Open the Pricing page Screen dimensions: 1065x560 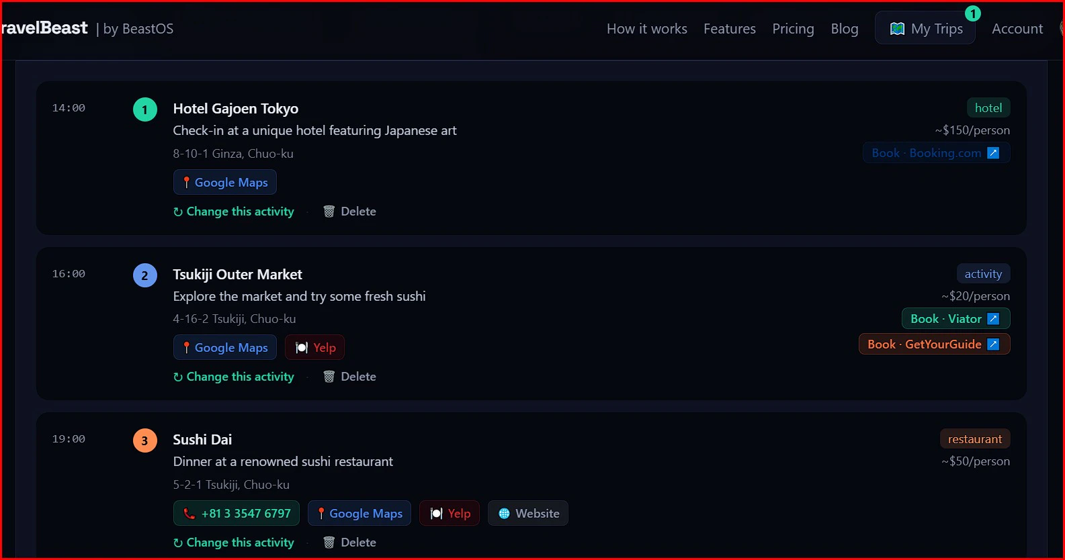click(793, 29)
